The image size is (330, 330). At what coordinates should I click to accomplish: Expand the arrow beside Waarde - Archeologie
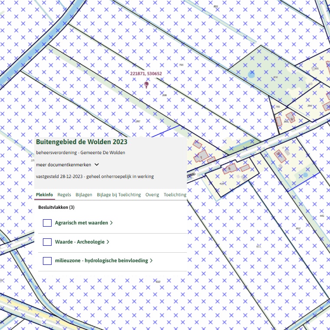click(108, 242)
